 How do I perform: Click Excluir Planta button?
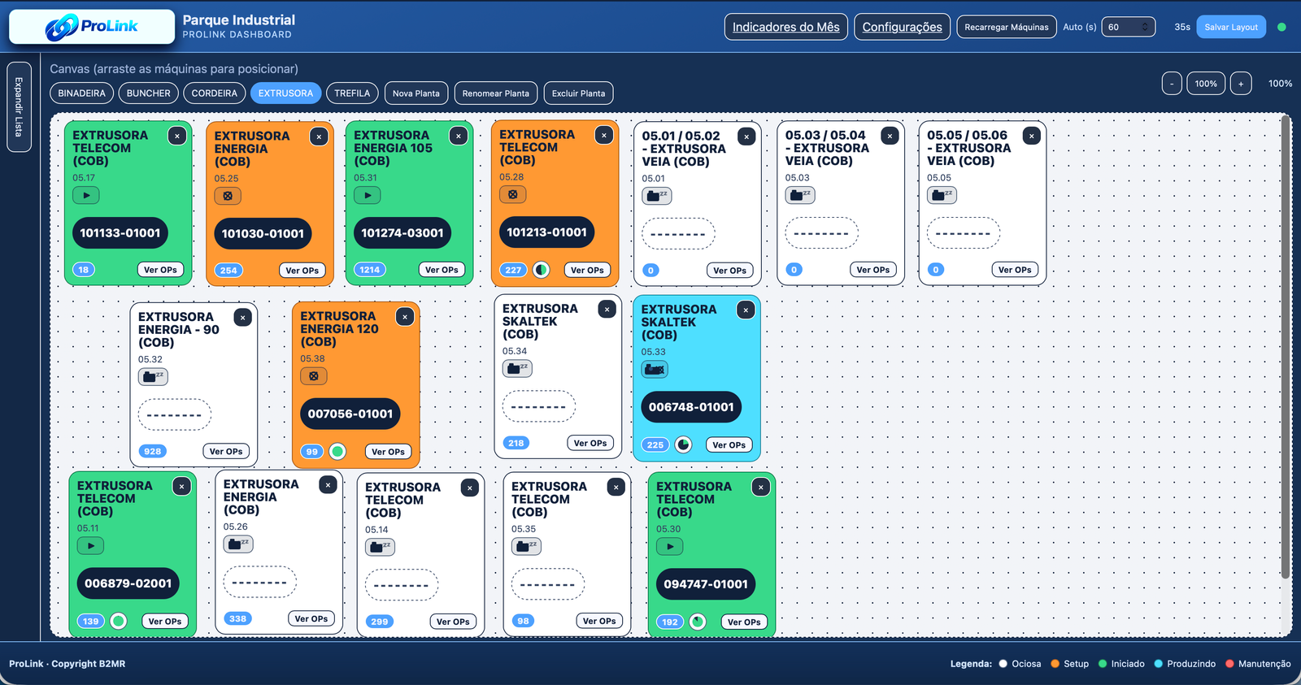pyautogui.click(x=579, y=93)
